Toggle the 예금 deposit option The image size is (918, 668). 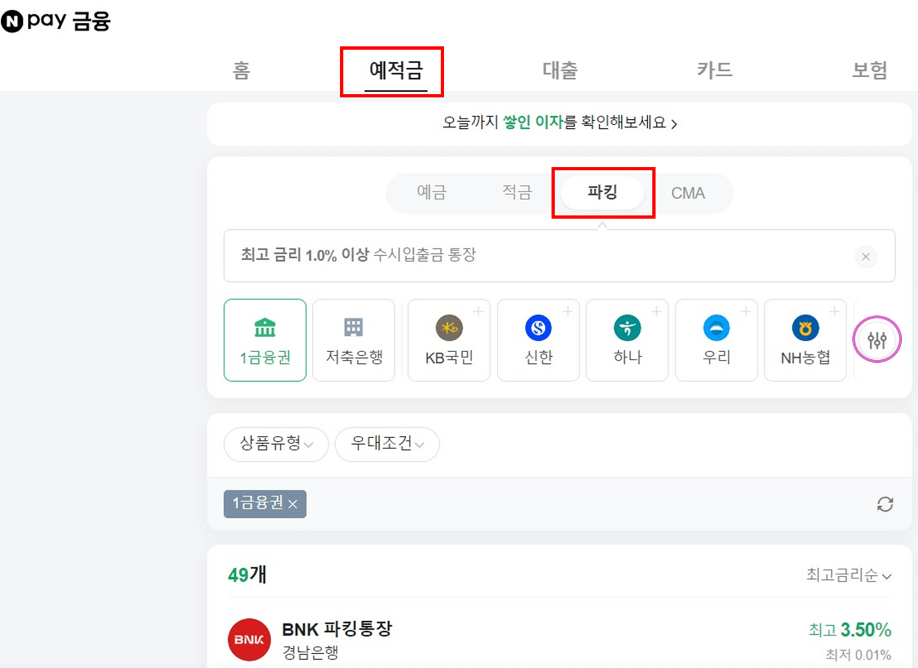click(430, 192)
